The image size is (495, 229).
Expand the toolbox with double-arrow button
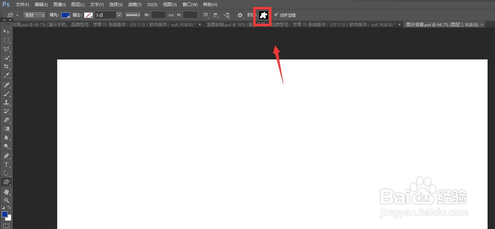[x=5, y=20]
